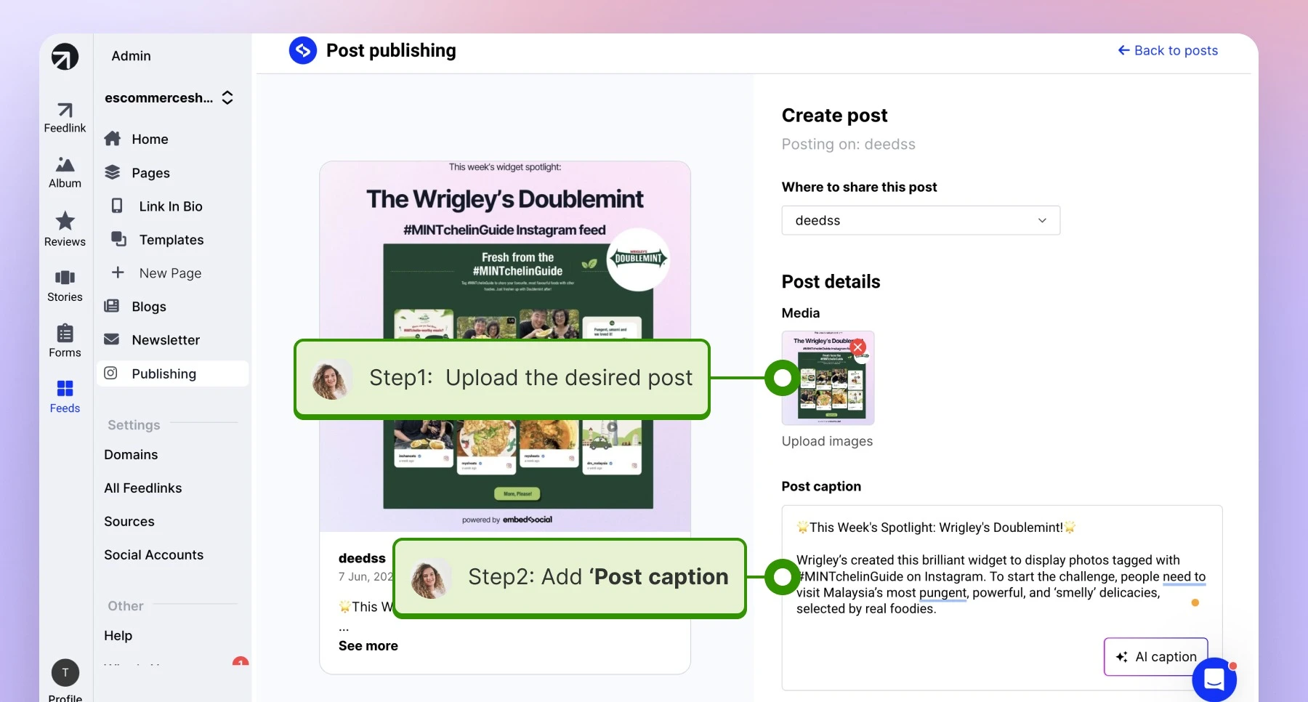Open Feedlink from the left icon rail
Screen dimensions: 1308x702
pos(65,118)
